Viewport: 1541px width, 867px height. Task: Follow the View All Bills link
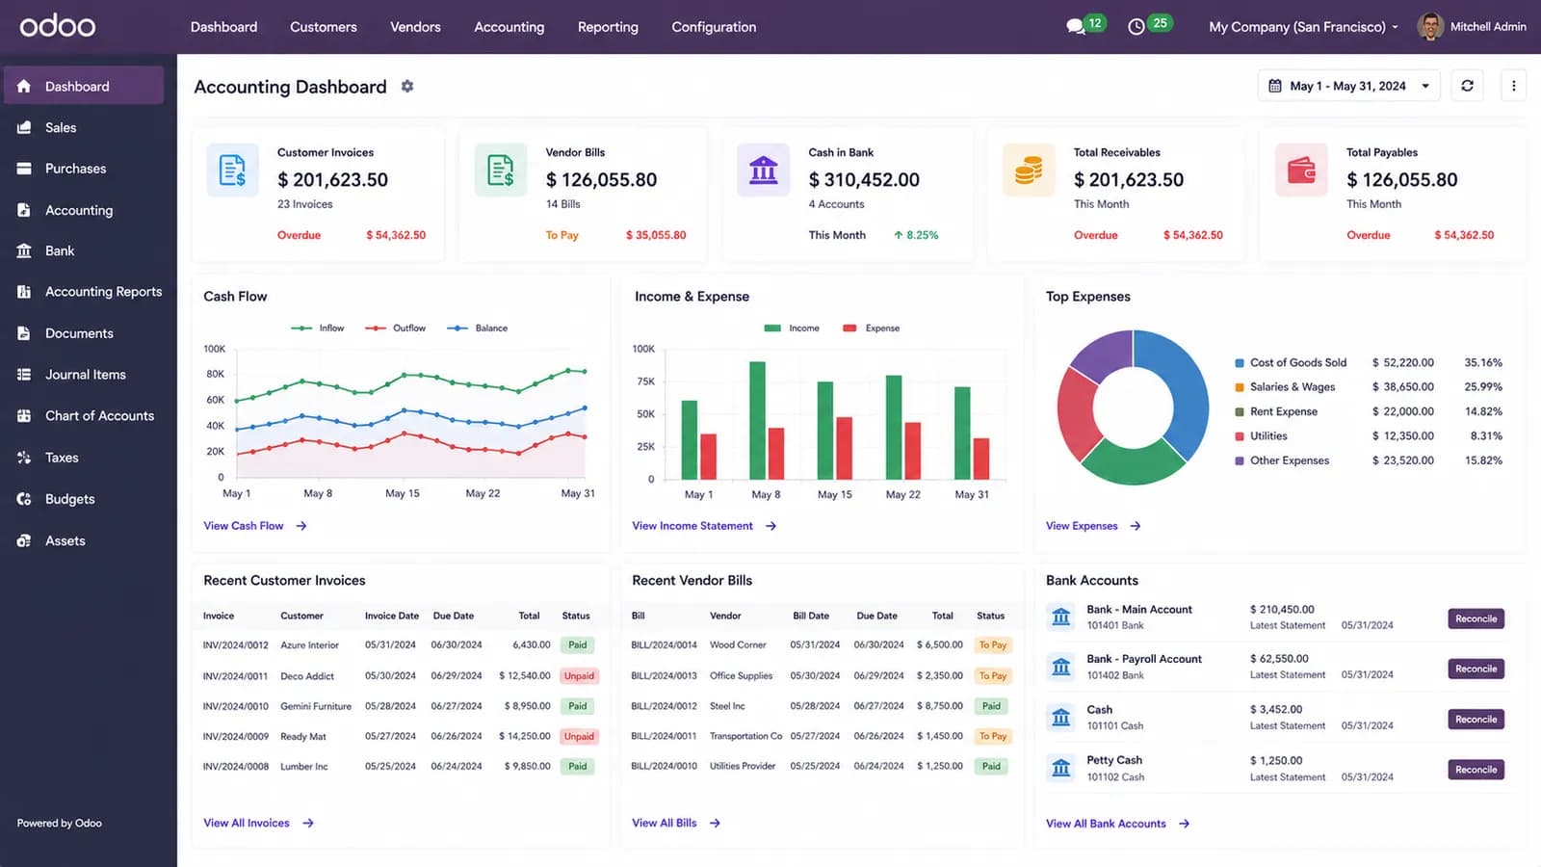pos(676,823)
